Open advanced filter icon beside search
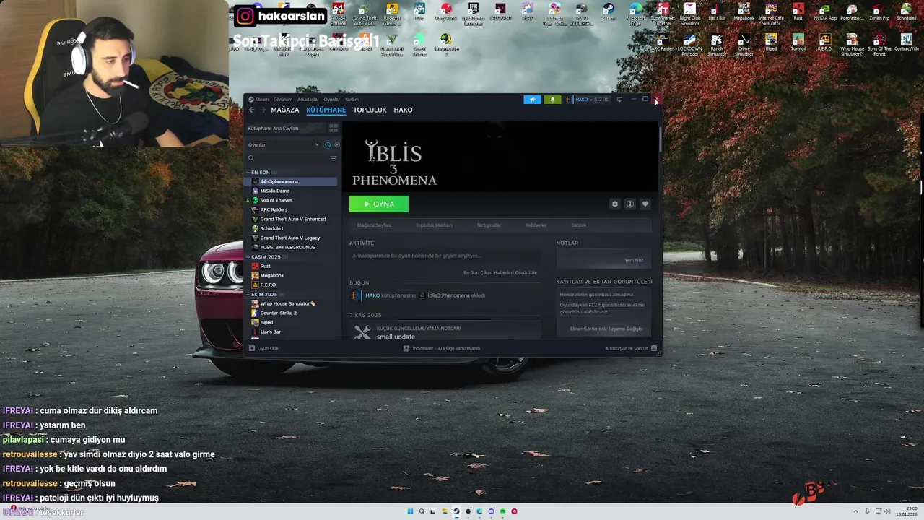This screenshot has width=924, height=520. click(334, 158)
